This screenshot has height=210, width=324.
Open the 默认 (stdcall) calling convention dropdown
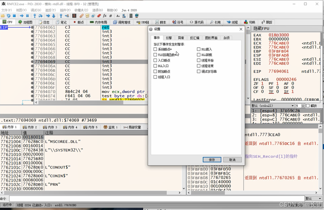tap(273, 106)
